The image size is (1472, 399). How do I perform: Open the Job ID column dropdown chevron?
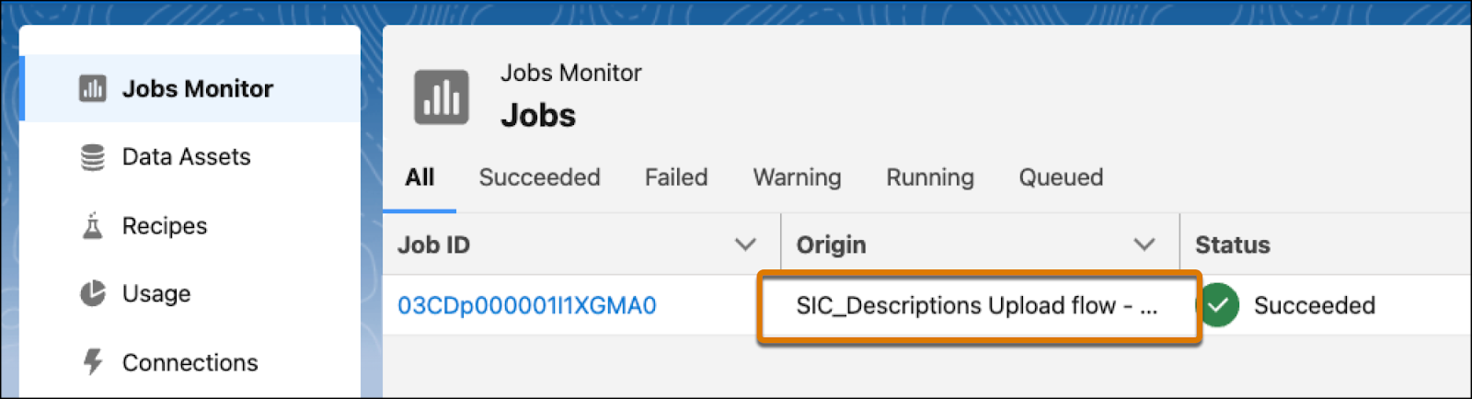click(745, 245)
